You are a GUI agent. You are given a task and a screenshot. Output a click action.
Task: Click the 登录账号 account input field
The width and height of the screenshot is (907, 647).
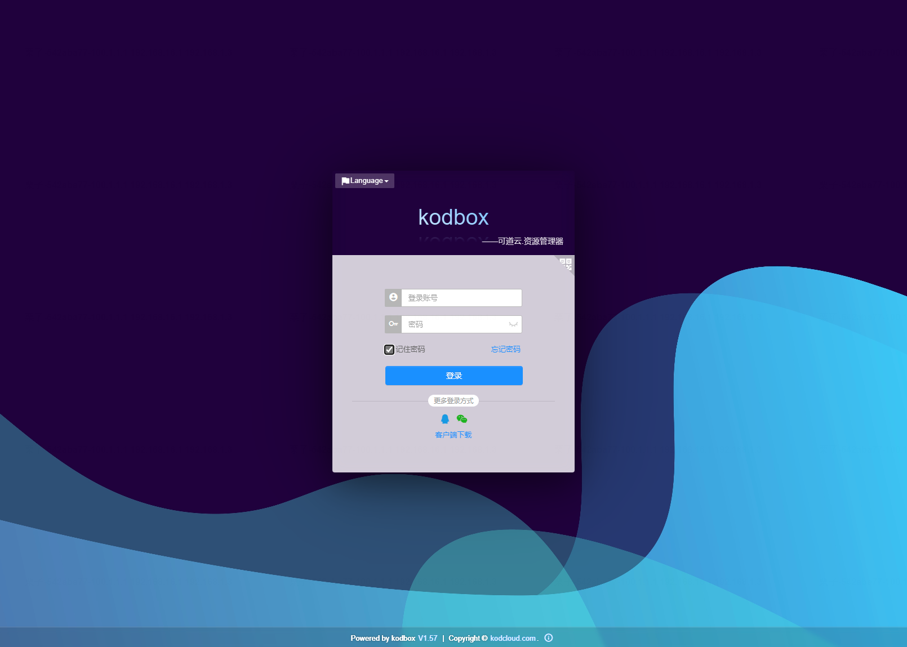pyautogui.click(x=462, y=297)
